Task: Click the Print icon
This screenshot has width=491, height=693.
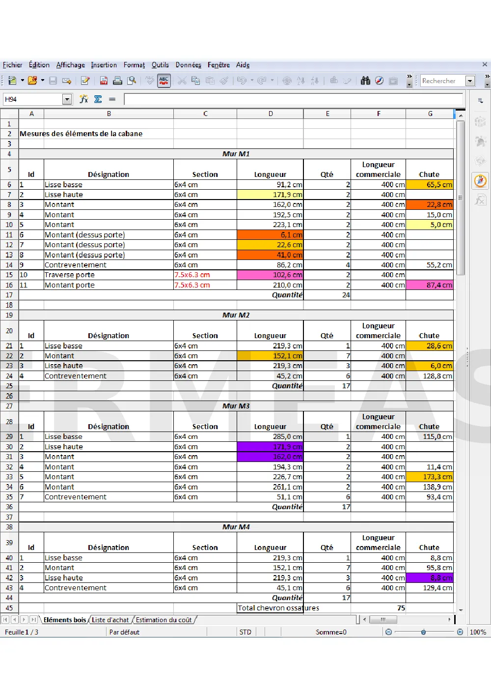Action: (x=117, y=81)
